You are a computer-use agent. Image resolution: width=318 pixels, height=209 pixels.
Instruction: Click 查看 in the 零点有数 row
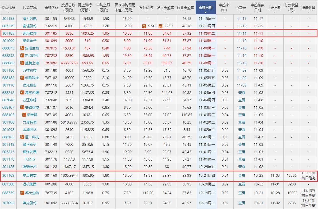242,175
